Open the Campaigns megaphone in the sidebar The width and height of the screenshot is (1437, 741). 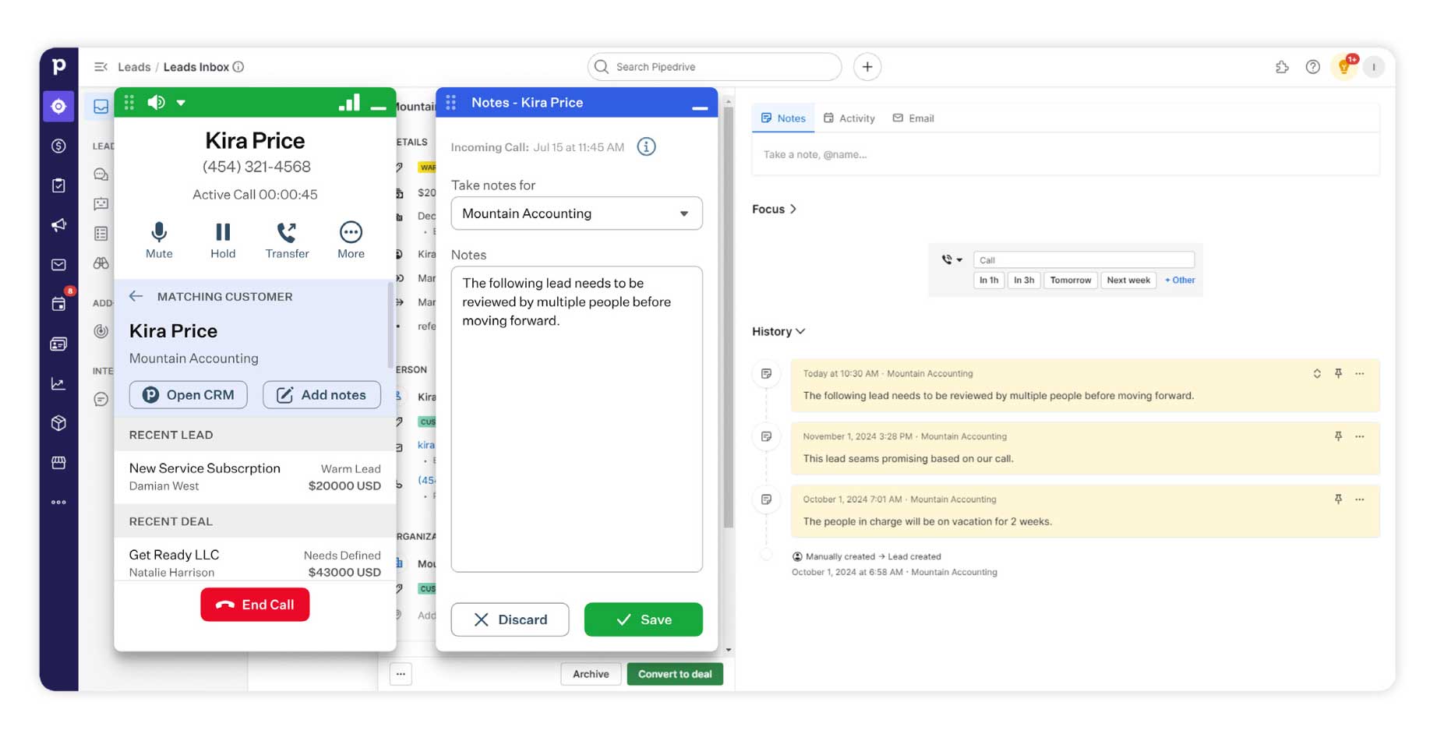[x=58, y=225]
